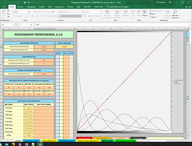Open Excel from the Windows taskbar

point(41,144)
